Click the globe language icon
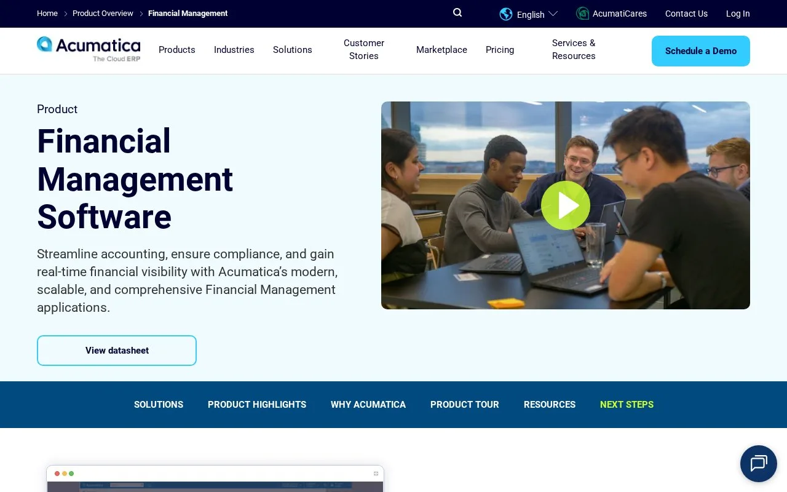This screenshot has height=492, width=787. click(x=506, y=14)
